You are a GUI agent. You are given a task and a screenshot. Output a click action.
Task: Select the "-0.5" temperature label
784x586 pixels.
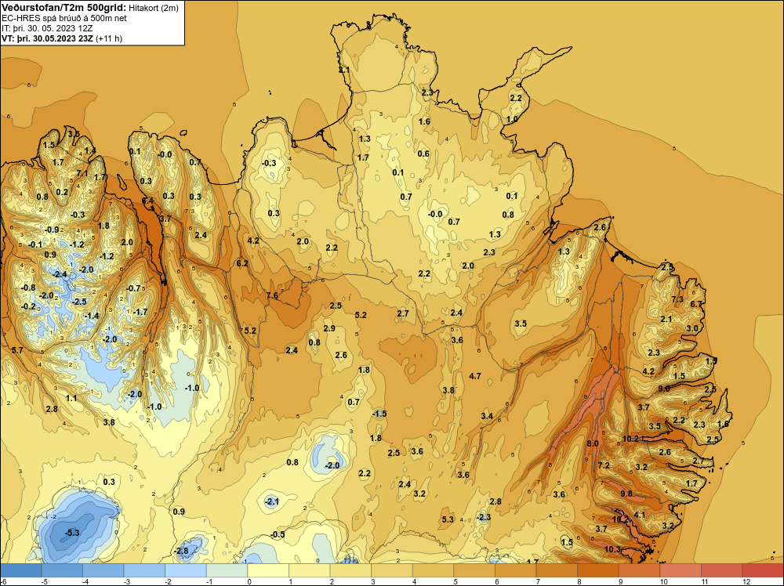tap(278, 534)
